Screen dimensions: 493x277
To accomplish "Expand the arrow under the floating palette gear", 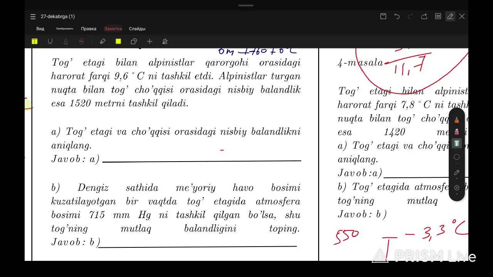I will click(x=457, y=194).
